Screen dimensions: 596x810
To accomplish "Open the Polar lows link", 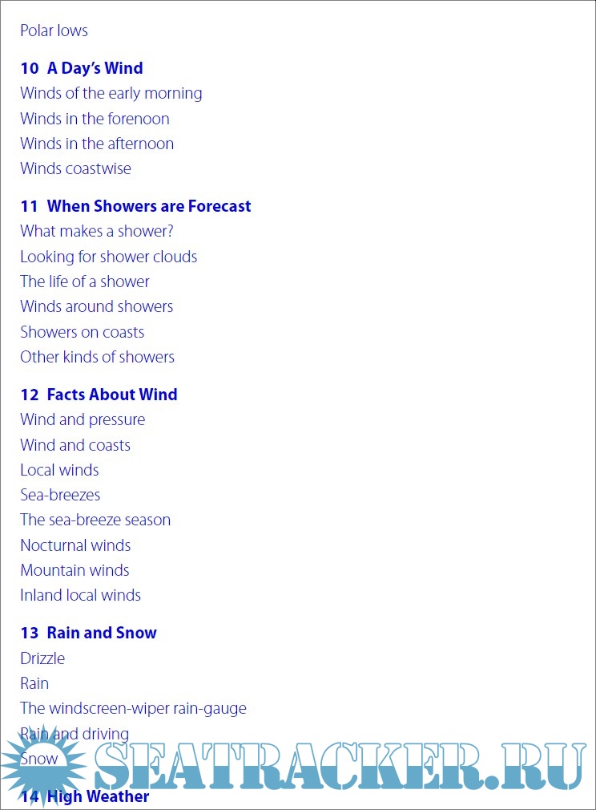I will (x=54, y=30).
